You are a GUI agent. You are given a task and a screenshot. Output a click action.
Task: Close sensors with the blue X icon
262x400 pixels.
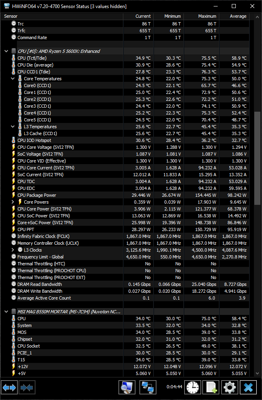(x=248, y=387)
